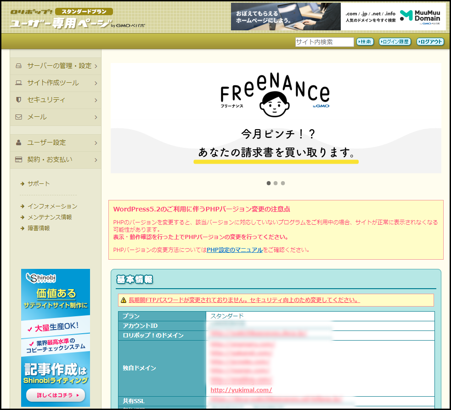Viewport: 451px width, 410px height.
Task: Open the PHP設定のマニュアル link
Action: [x=234, y=250]
